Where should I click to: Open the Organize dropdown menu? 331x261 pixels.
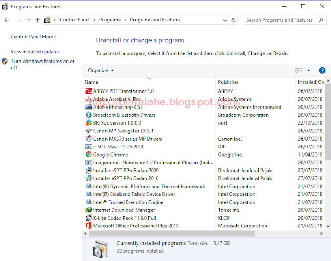click(x=101, y=70)
